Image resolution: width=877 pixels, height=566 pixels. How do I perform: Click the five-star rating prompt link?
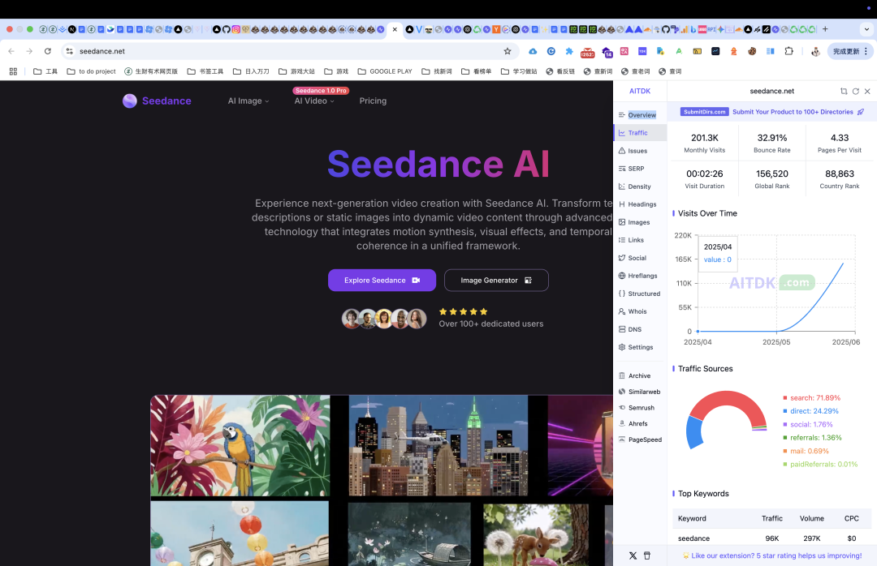click(772, 556)
